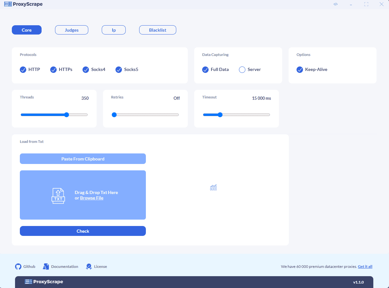Click the Documentation file icon
Image resolution: width=389 pixels, height=288 pixels.
point(46,267)
